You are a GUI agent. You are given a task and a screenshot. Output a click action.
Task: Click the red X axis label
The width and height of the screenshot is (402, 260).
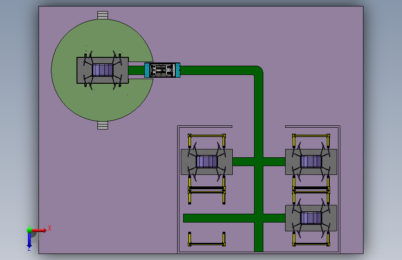[x=50, y=228]
